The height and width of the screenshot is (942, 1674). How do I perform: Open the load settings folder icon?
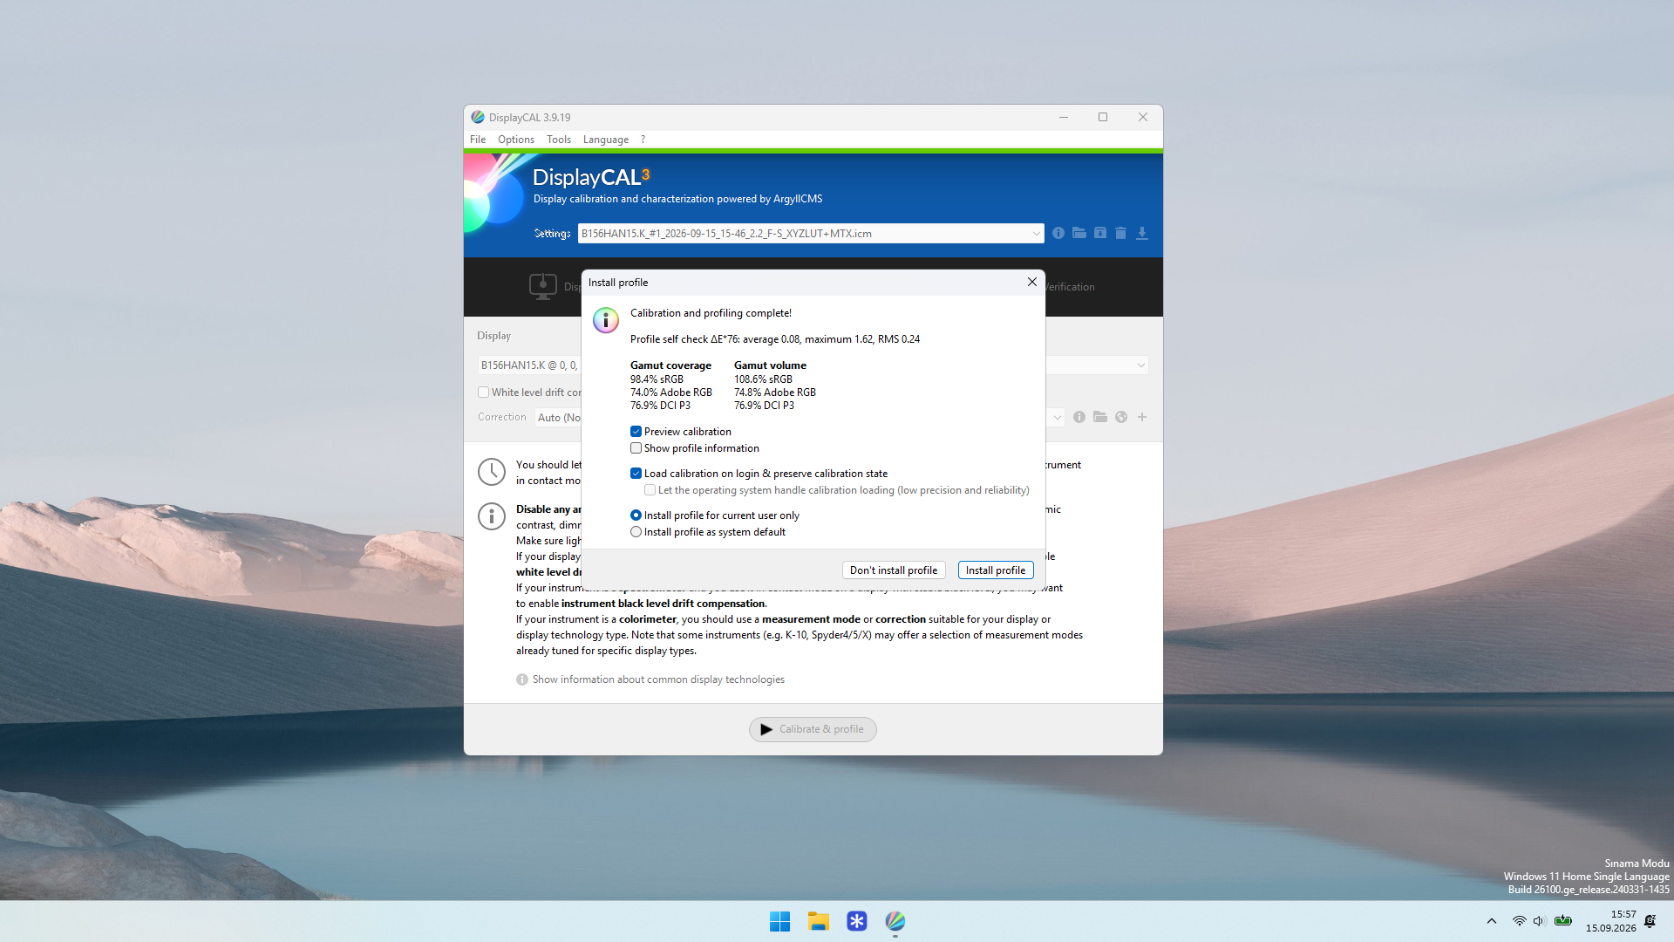point(1079,233)
